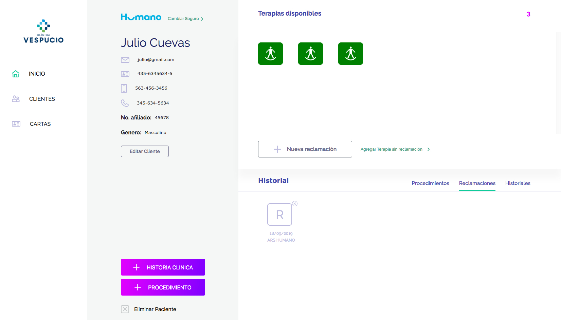Open CLIENTES in the sidebar

[x=42, y=99]
